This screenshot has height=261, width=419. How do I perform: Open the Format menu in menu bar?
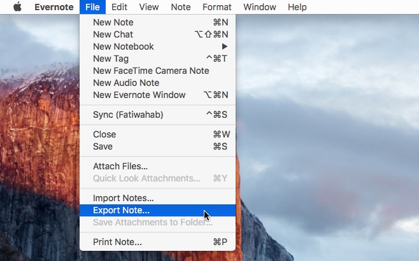[217, 7]
